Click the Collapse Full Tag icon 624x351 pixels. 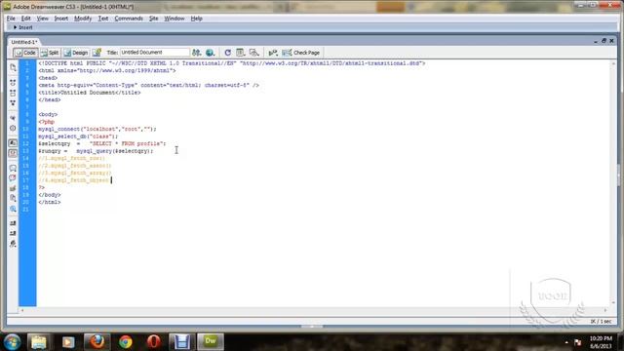13,82
